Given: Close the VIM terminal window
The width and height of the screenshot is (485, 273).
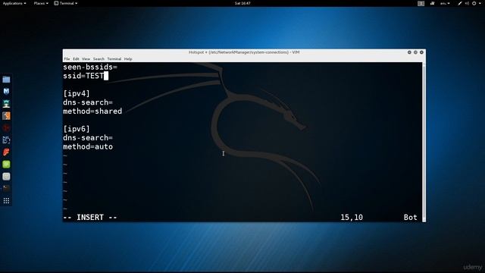Looking at the screenshot, I should [x=421, y=52].
